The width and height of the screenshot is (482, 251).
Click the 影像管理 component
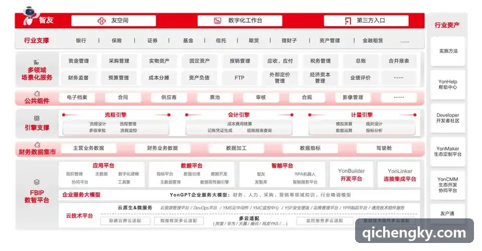[353, 97]
